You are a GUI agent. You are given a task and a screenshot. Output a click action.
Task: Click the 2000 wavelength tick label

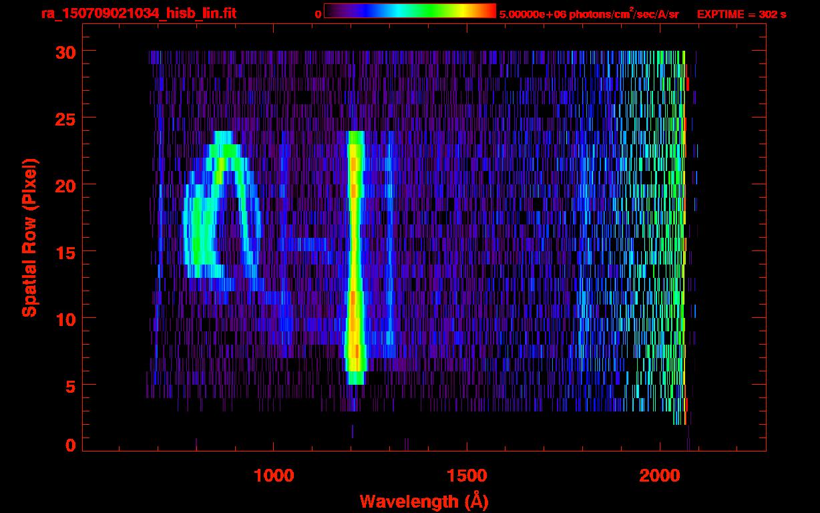[659, 476]
